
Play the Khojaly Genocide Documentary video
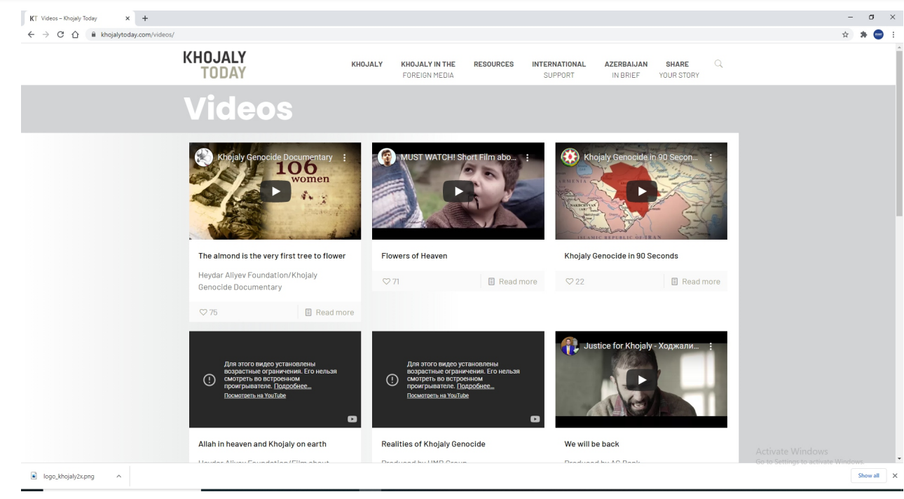pyautogui.click(x=275, y=191)
